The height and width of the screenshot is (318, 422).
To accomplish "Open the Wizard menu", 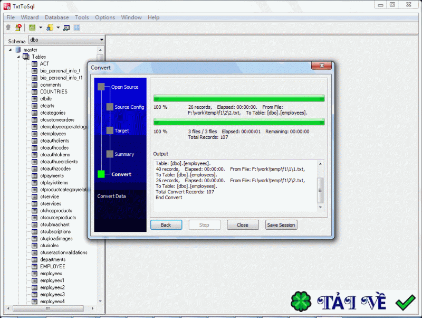I will point(30,17).
